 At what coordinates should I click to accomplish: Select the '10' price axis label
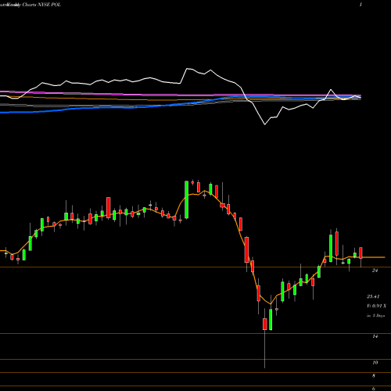coord(375,363)
